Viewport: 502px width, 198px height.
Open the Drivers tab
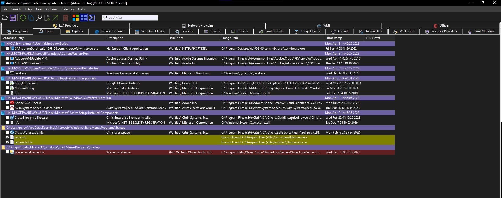tap(212, 31)
